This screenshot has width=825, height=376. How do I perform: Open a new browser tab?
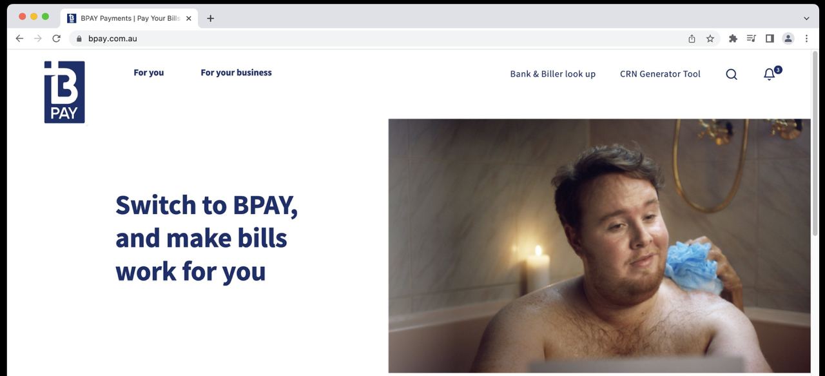point(210,18)
